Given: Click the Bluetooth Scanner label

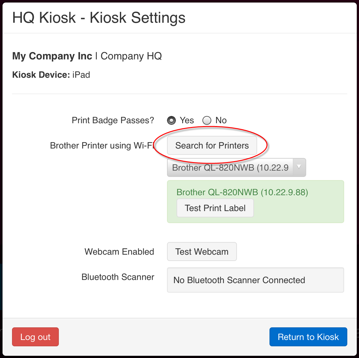Looking at the screenshot, I should (118, 277).
